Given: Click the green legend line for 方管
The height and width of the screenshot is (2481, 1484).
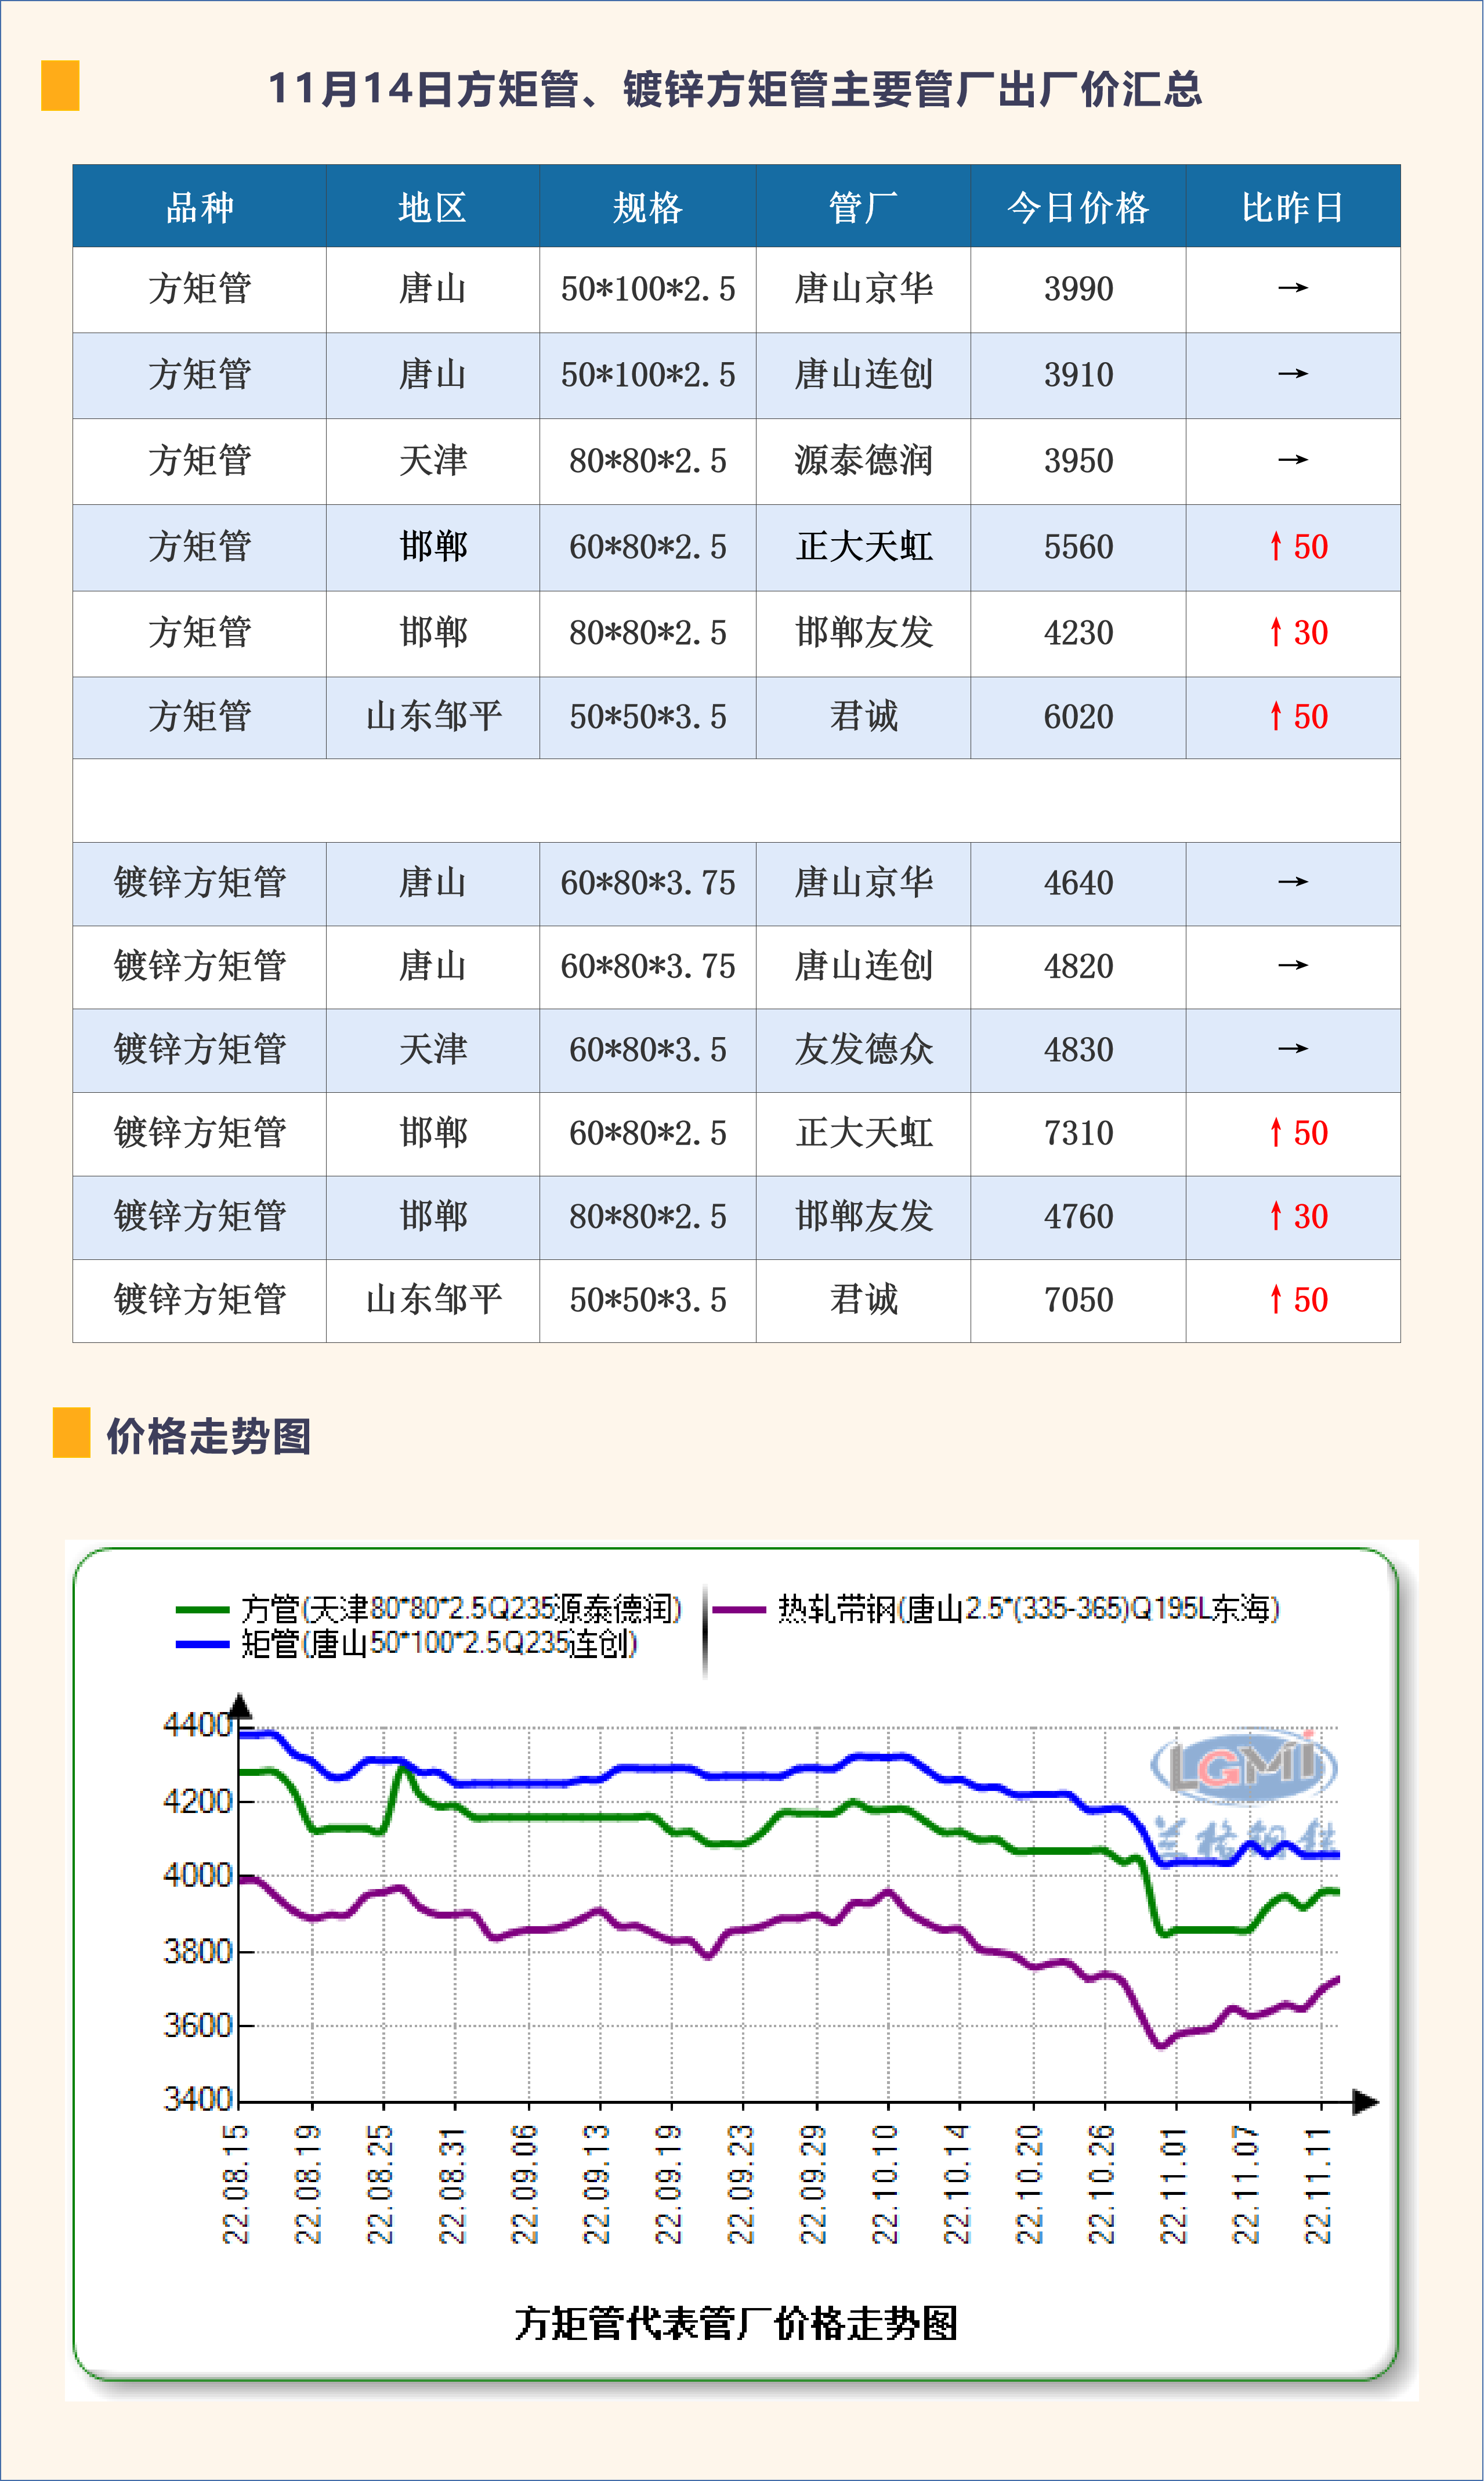Looking at the screenshot, I should coord(202,1610).
